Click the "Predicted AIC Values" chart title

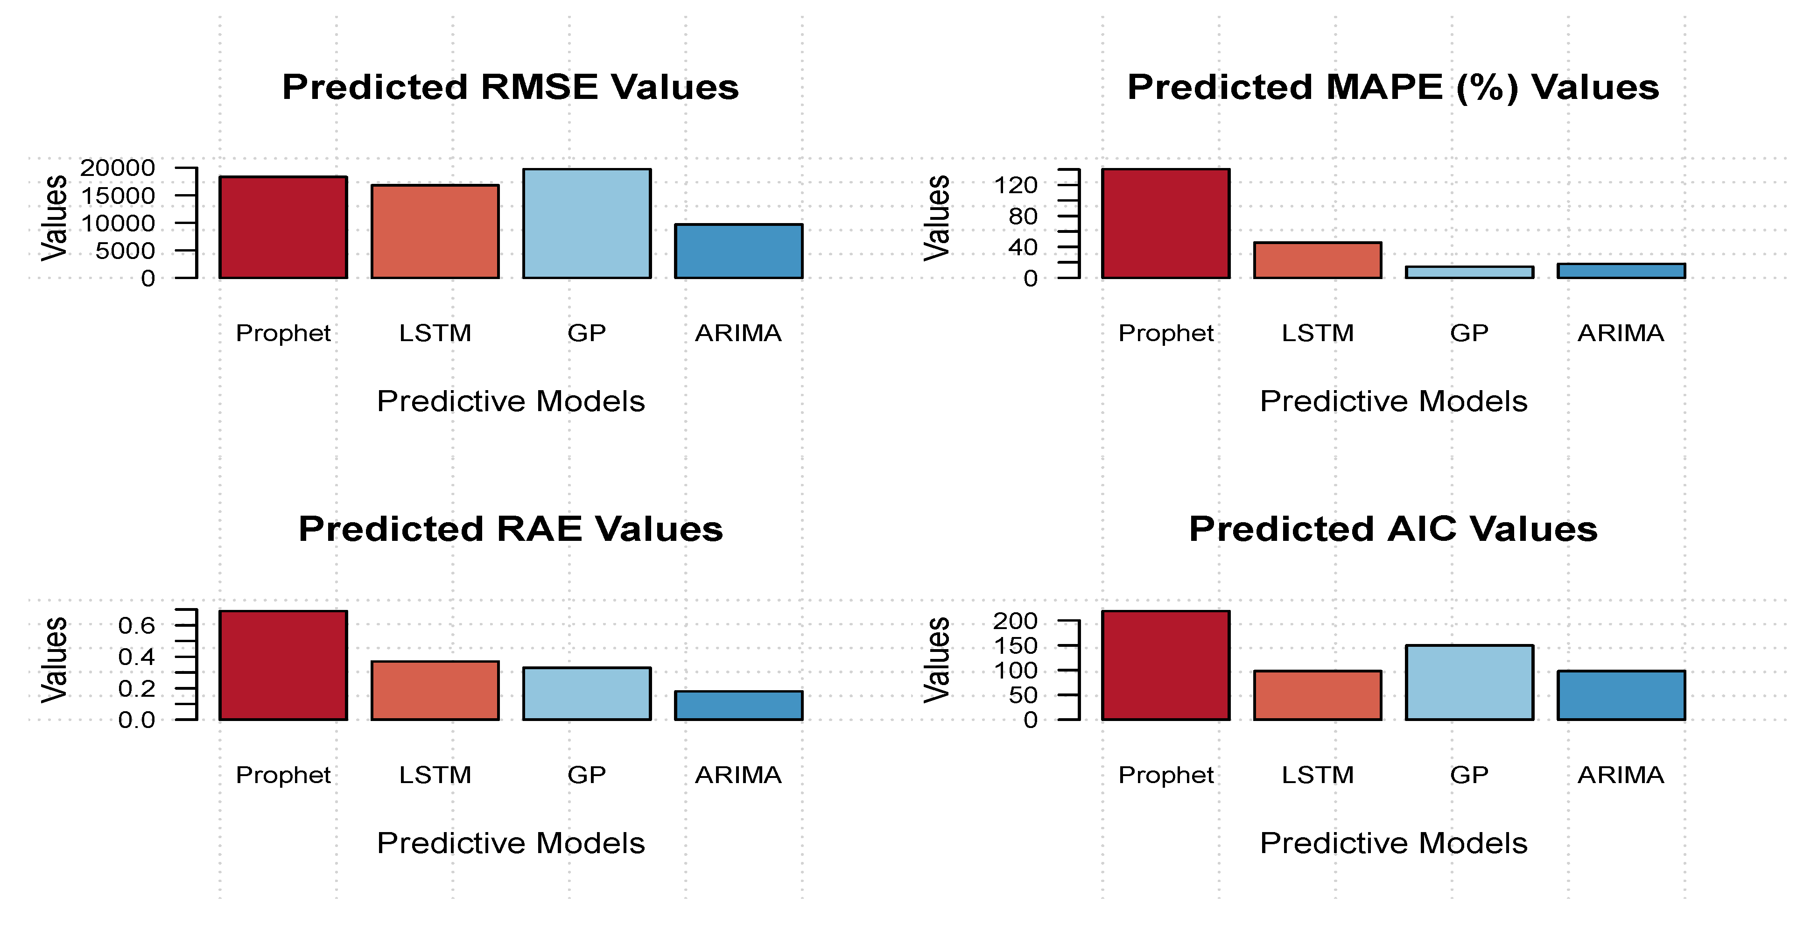point(1393,528)
